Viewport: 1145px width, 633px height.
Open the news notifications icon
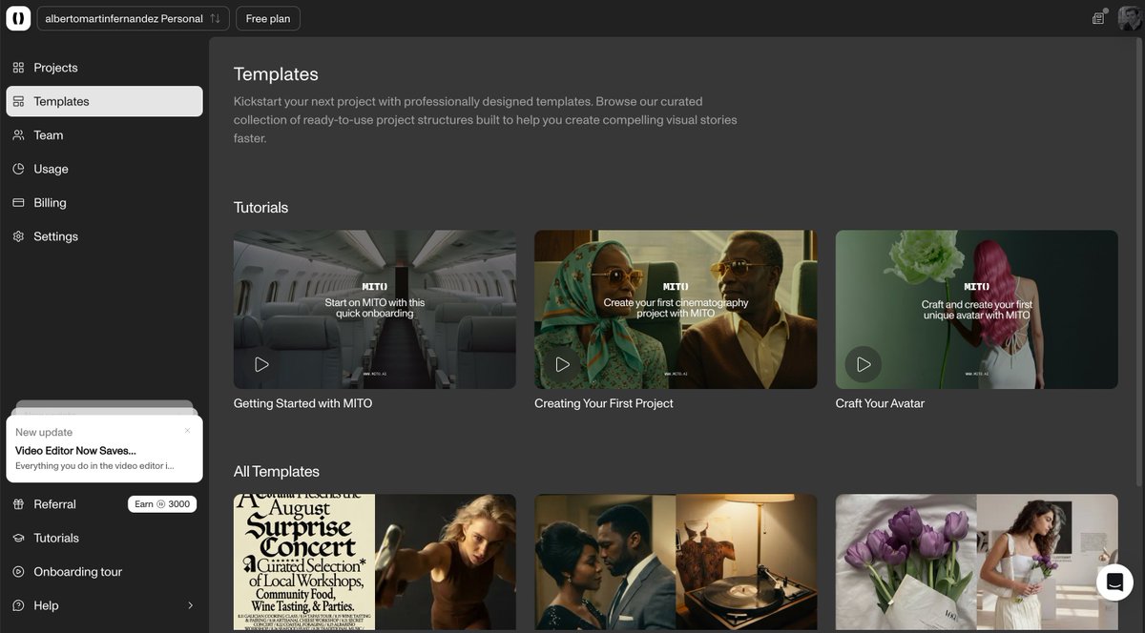pos(1098,18)
